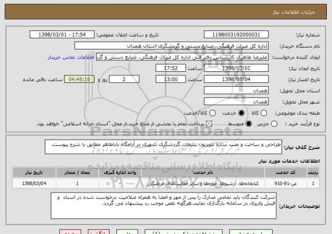Click the remaining days field showing 2
The height and width of the screenshot is (234, 332).
(x=124, y=79)
